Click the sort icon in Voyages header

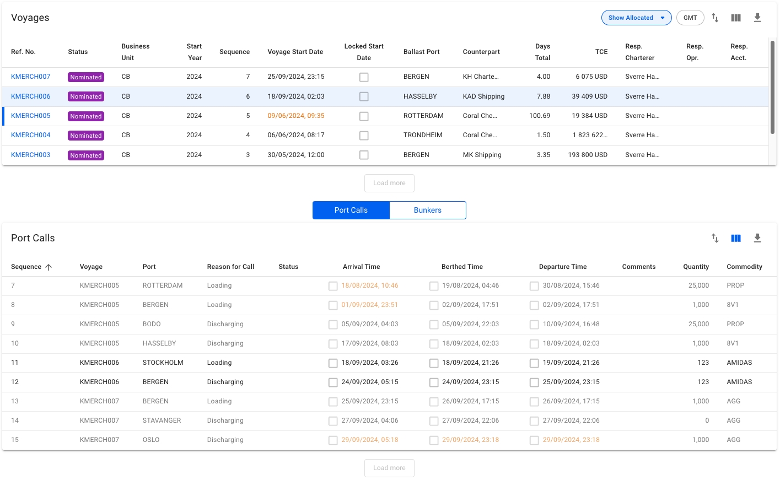pyautogui.click(x=715, y=18)
